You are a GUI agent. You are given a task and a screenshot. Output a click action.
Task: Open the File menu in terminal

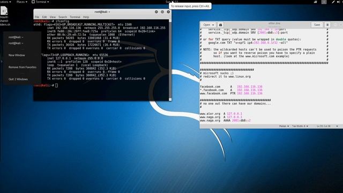(37, 17)
